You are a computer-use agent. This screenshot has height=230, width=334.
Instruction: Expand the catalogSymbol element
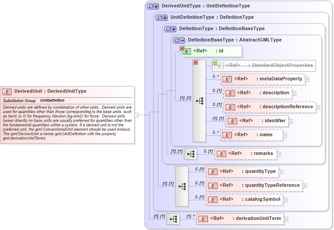click(x=285, y=200)
